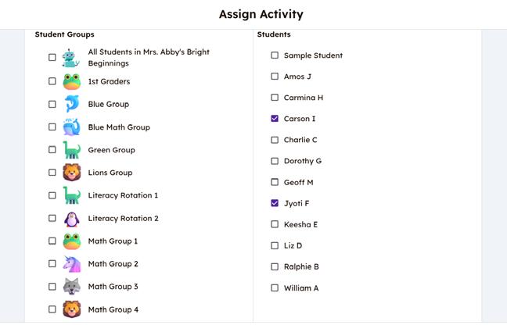Viewport: 507px width, 325px height.
Task: Click the robot icon for All Students
Action: coord(72,58)
